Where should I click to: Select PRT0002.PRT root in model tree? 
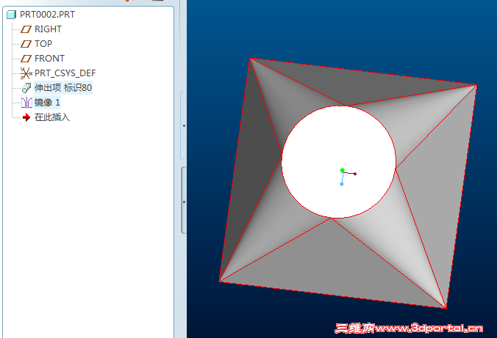pyautogui.click(x=47, y=15)
